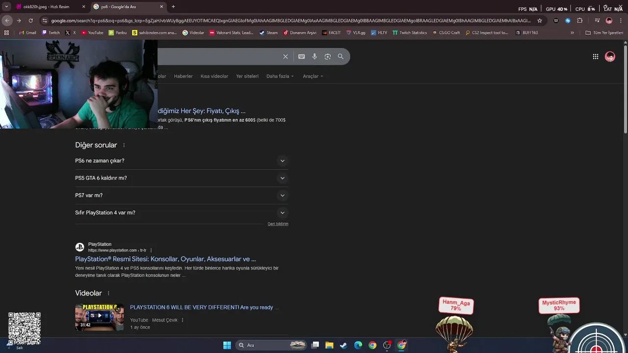Open more options beside Diğer sorular
This screenshot has width=628, height=353.
(124, 145)
